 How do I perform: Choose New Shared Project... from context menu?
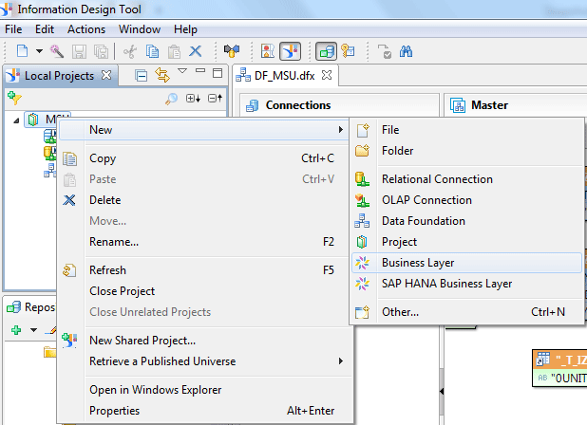pos(203,341)
